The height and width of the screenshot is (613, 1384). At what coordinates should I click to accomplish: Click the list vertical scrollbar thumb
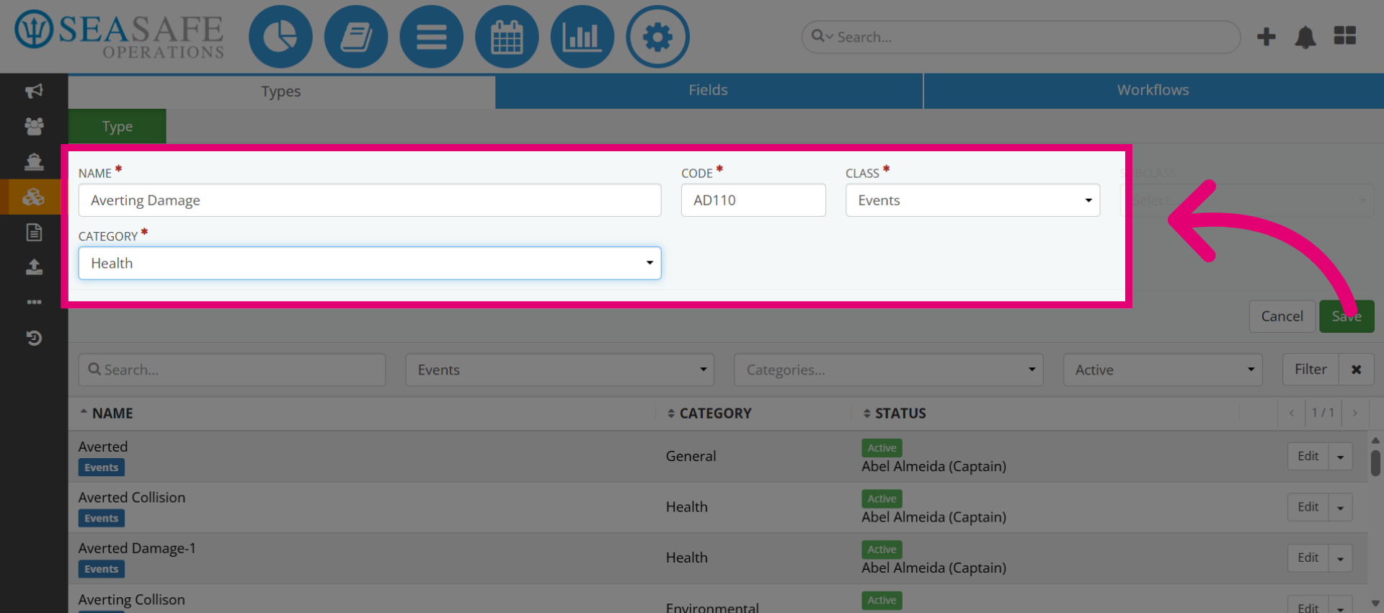[1375, 463]
